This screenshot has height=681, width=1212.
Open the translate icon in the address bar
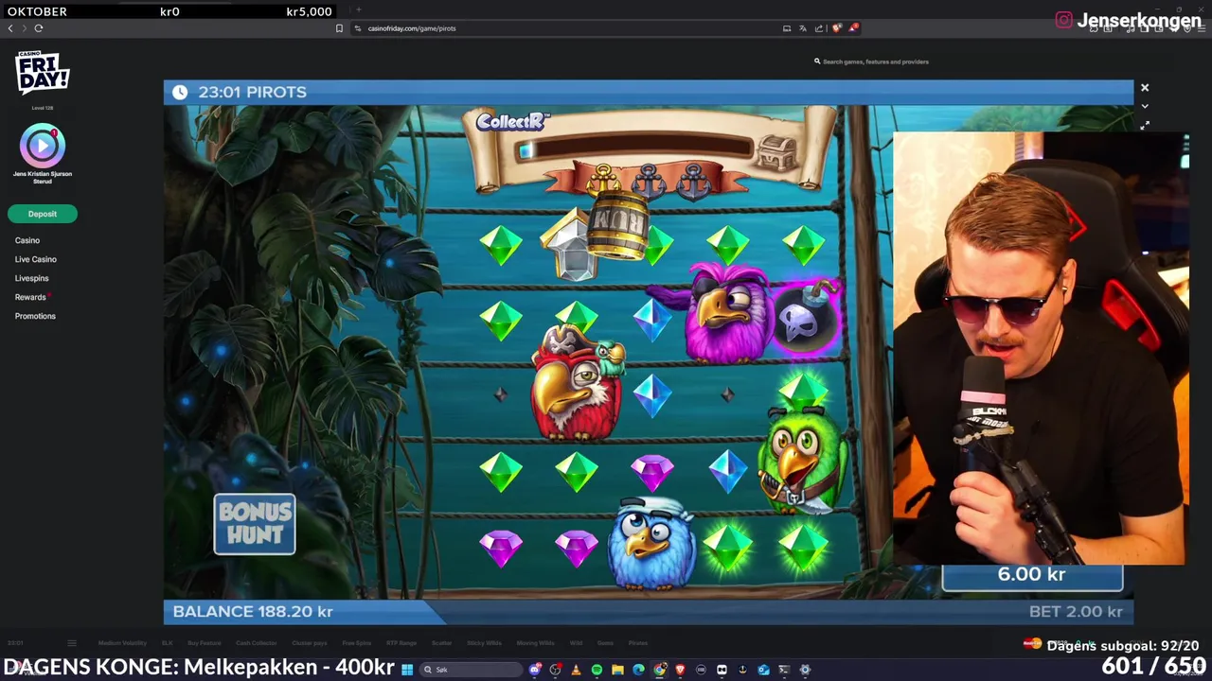(803, 28)
